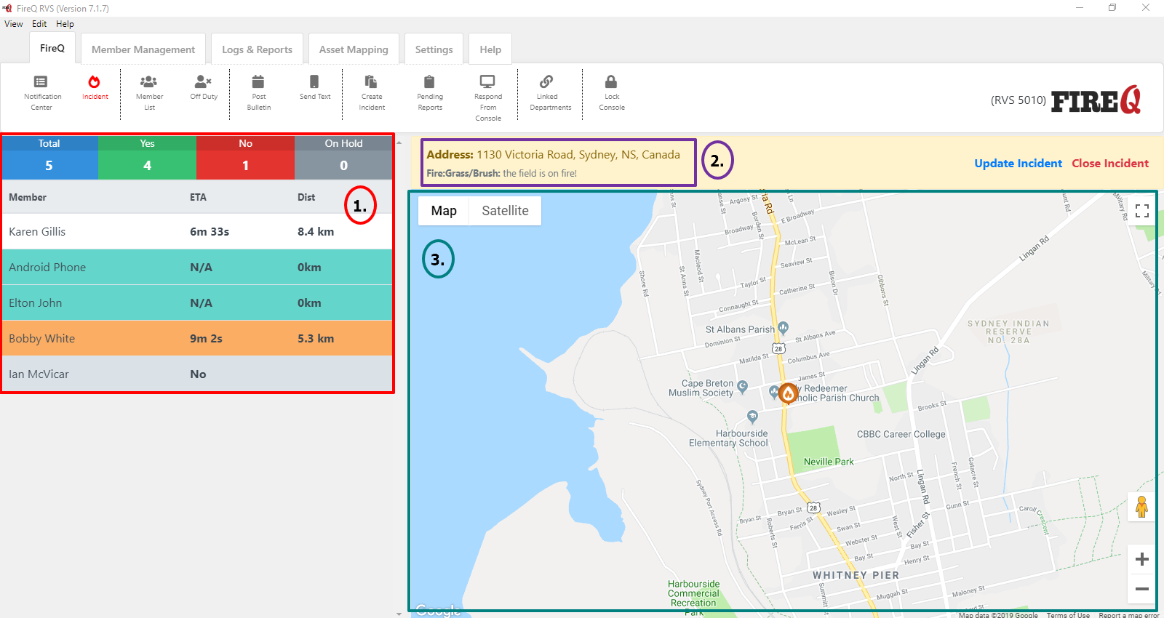Open the Settings tab
This screenshot has height=618, width=1164.
point(434,49)
